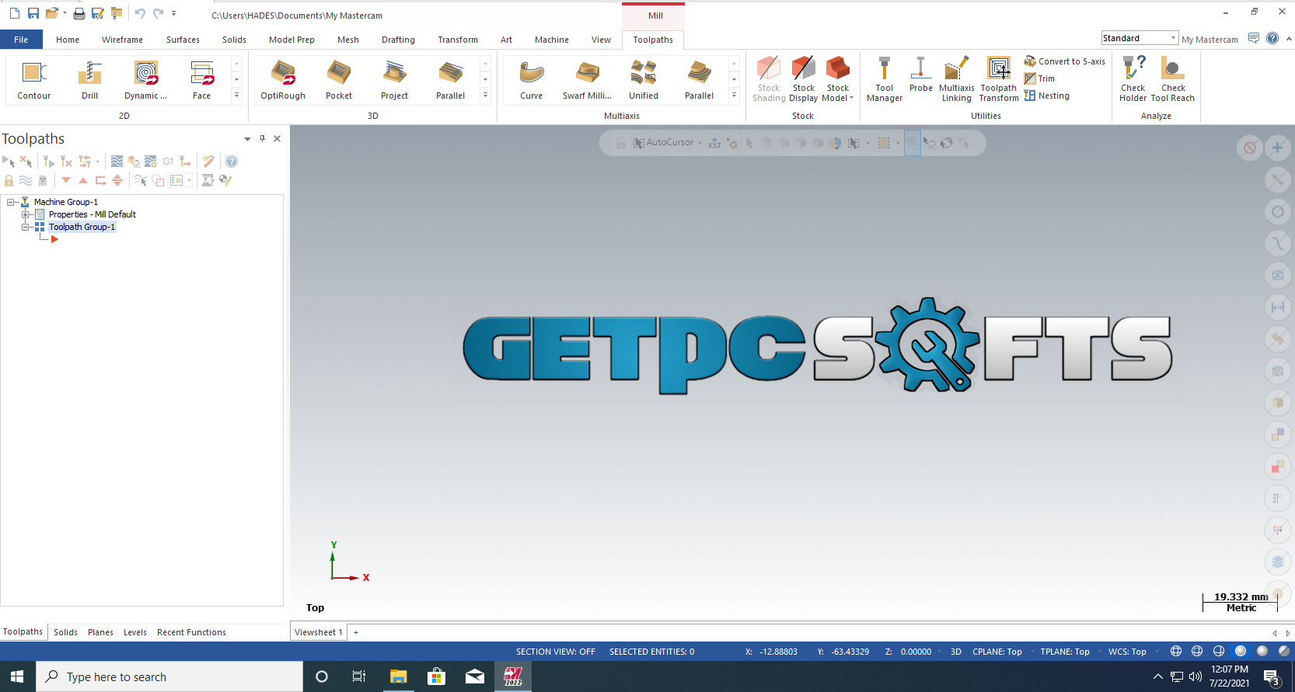Expand the 3D toolpath gallery
The width and height of the screenshot is (1295, 692).
pyautogui.click(x=486, y=96)
